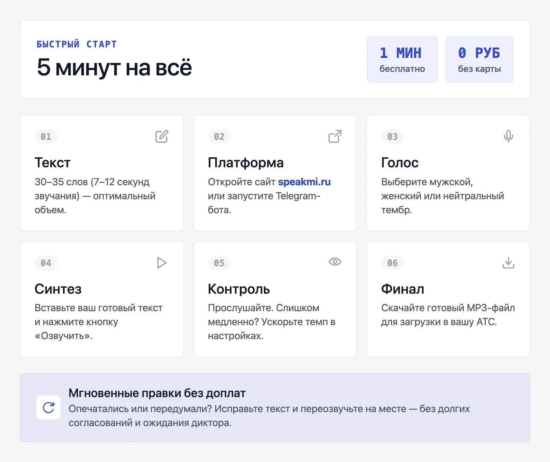
Task: Click the "Синтез" card heading
Action: pyautogui.click(x=58, y=289)
